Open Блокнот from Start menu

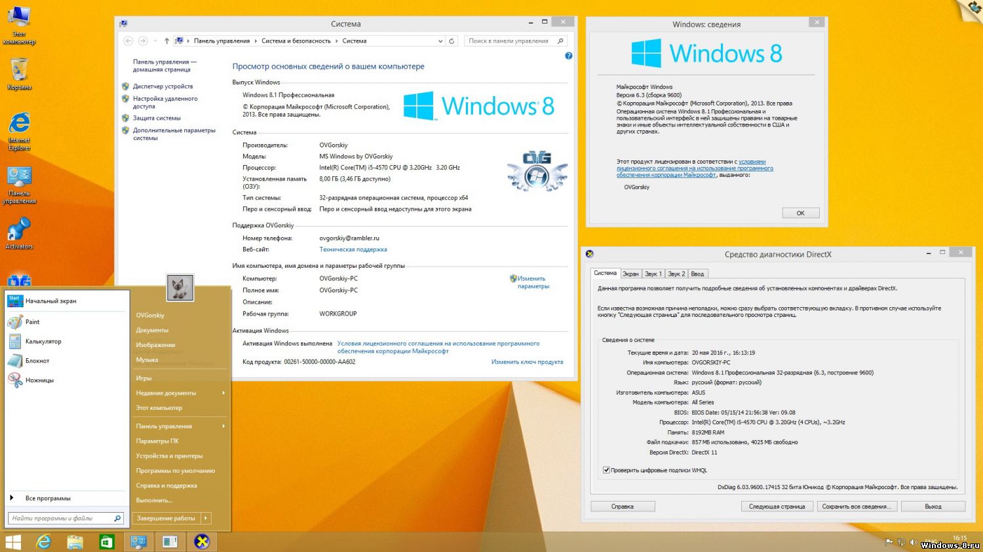point(66,361)
